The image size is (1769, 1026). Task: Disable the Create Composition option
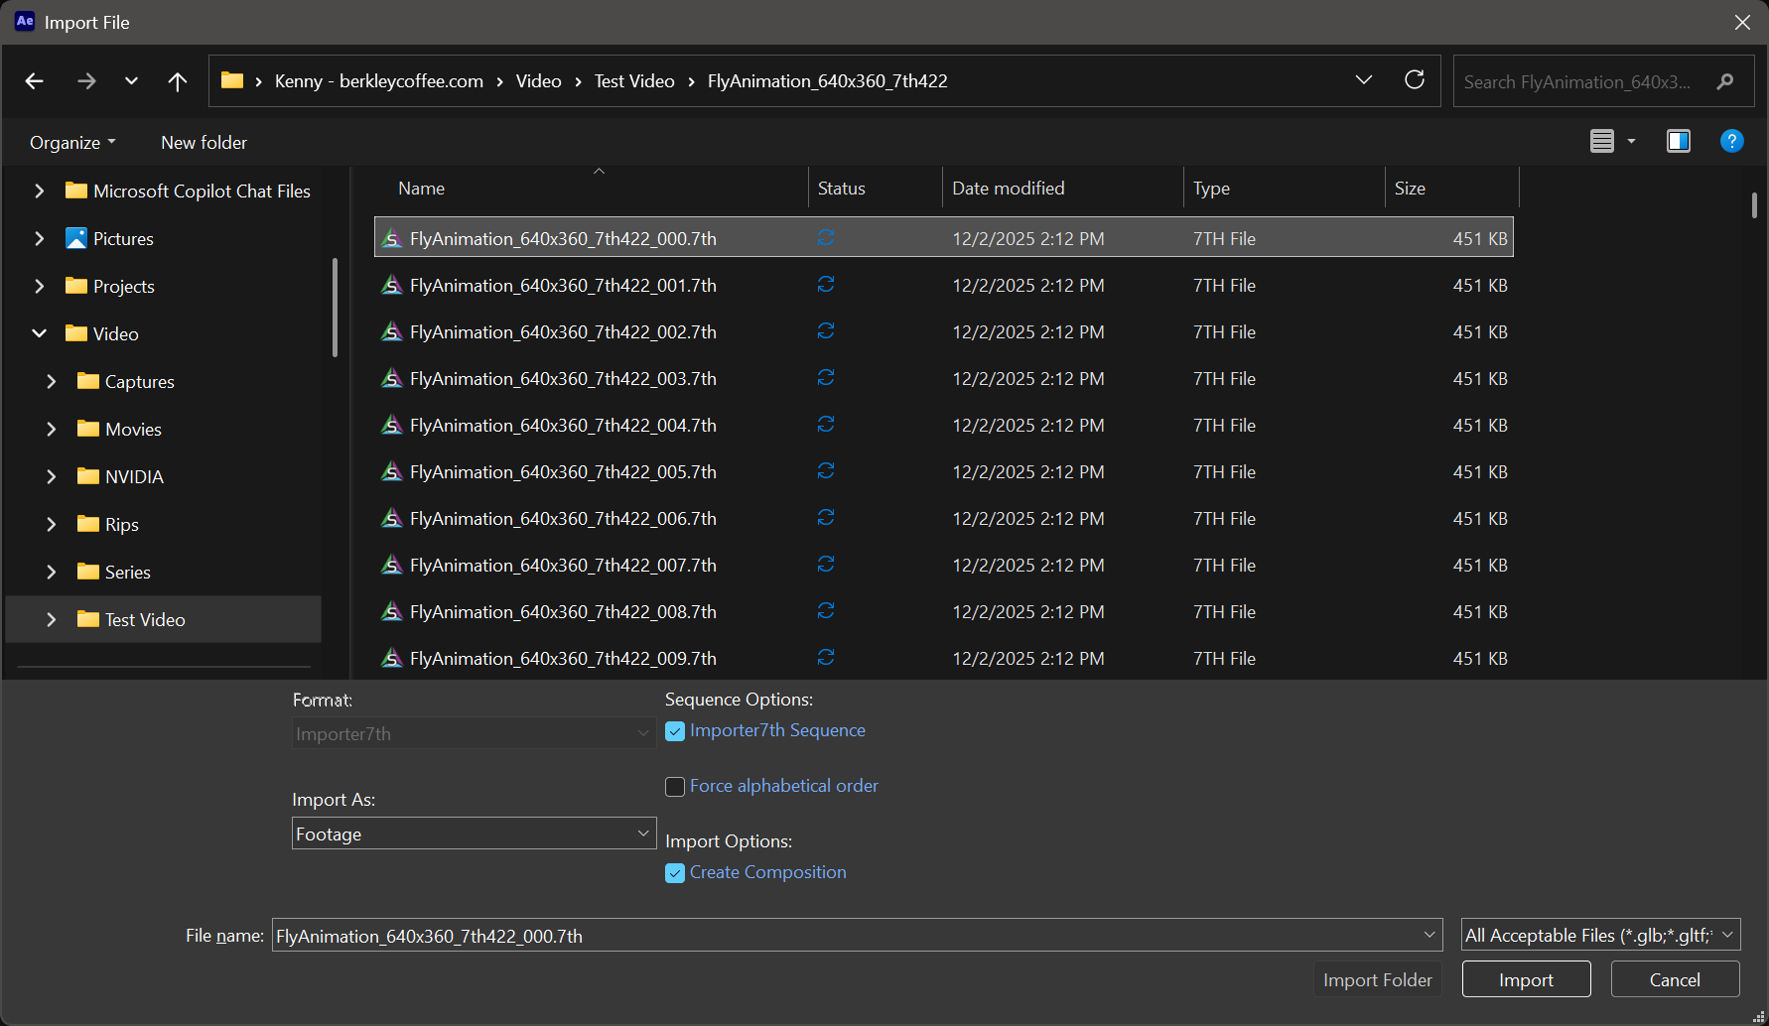[675, 873]
